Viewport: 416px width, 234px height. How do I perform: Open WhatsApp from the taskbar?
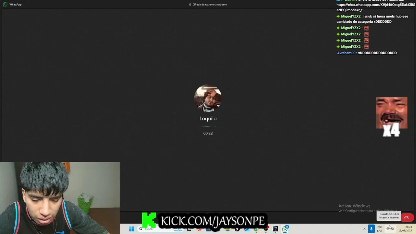tap(285, 229)
